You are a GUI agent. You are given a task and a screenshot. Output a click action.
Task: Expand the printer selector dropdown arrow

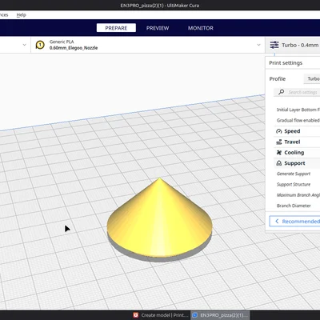coord(25,45)
